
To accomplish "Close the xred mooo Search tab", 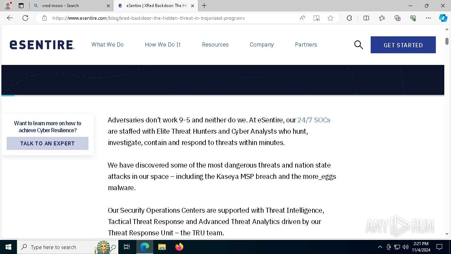I will 108,6.
